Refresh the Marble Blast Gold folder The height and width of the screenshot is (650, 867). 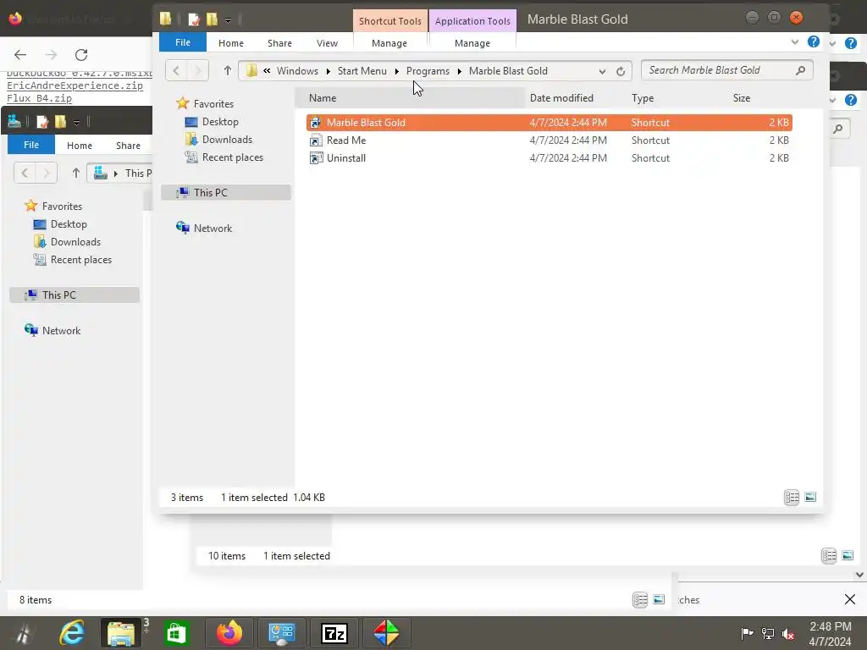click(x=621, y=71)
